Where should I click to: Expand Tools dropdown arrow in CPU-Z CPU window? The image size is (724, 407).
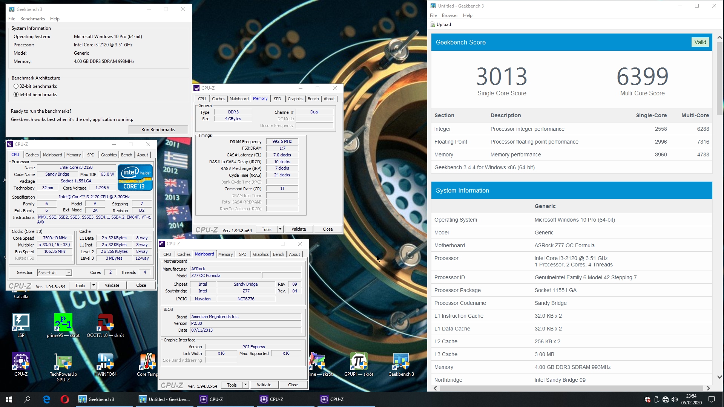tap(94, 285)
